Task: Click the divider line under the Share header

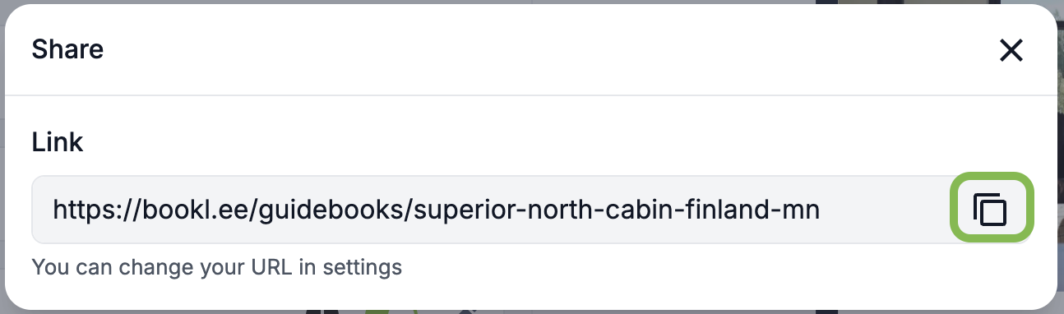Action: point(530,95)
